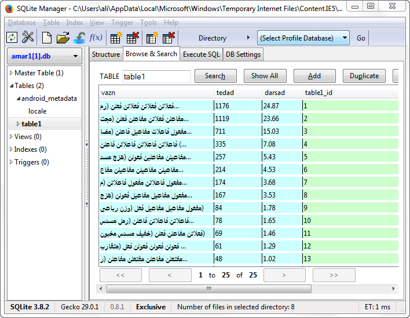Click the f(x) user-defined functions icon
Screen dimensions: 410x318
[96, 38]
